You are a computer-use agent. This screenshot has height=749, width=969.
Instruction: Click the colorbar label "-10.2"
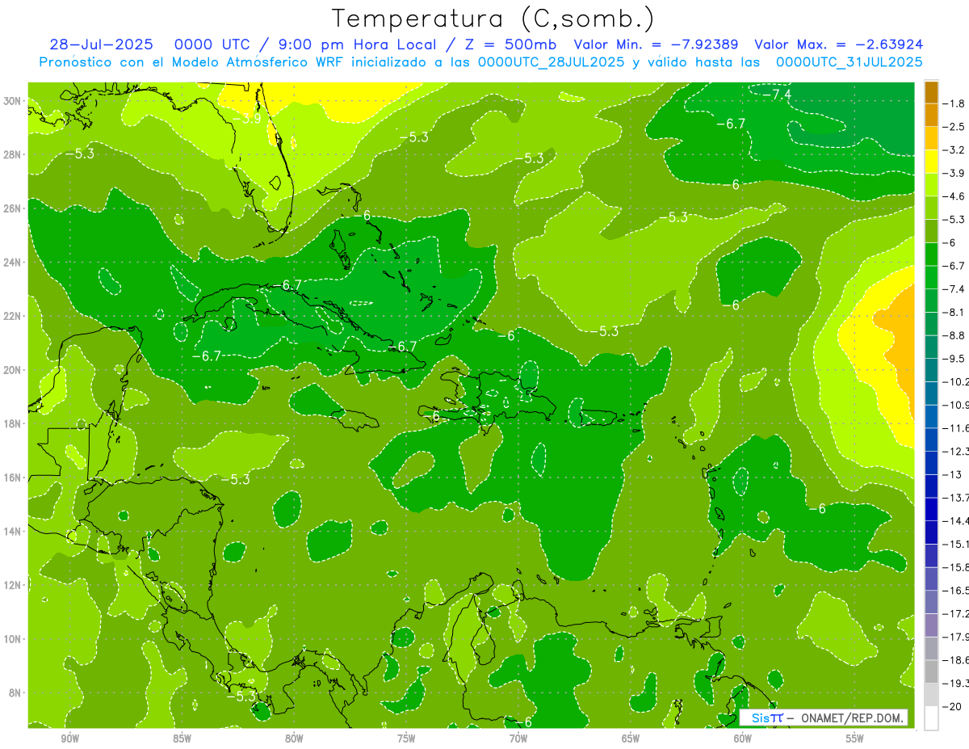957,381
